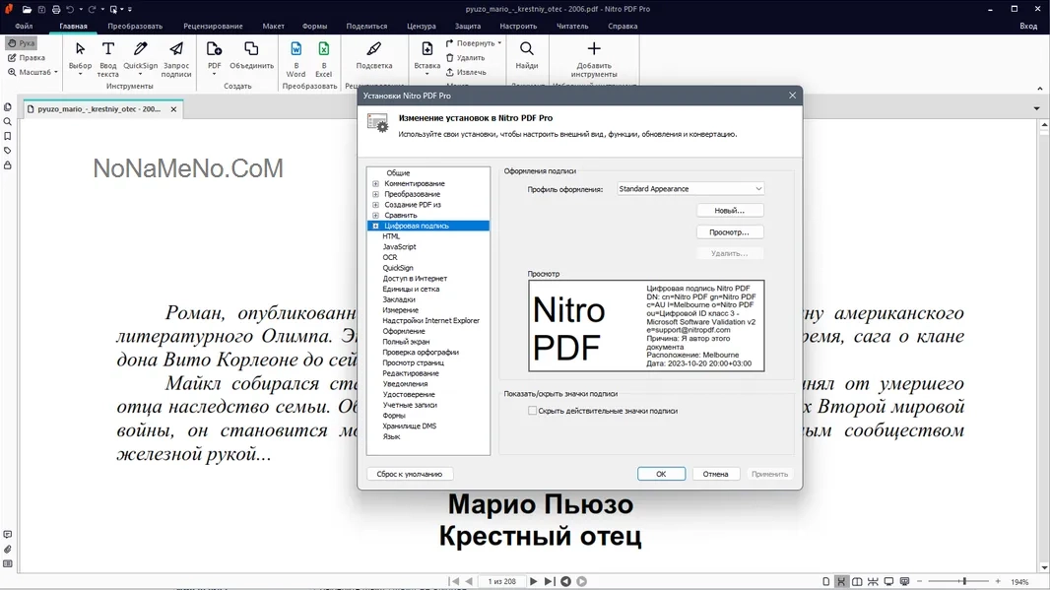Select OCR in the settings list
The width and height of the screenshot is (1050, 590).
coord(390,257)
